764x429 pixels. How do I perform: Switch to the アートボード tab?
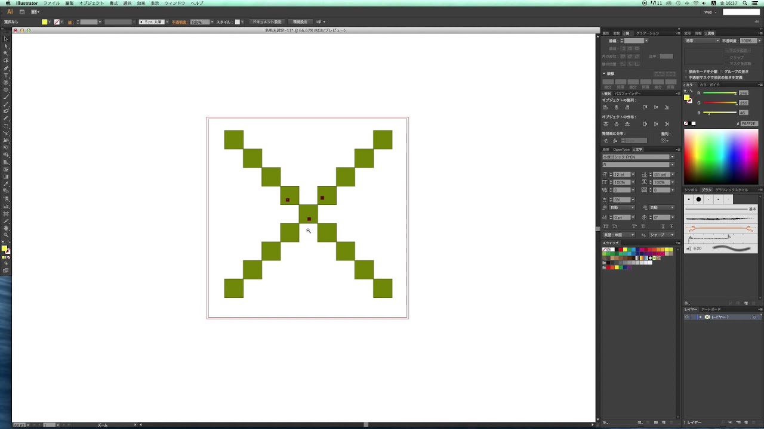pyautogui.click(x=710, y=309)
